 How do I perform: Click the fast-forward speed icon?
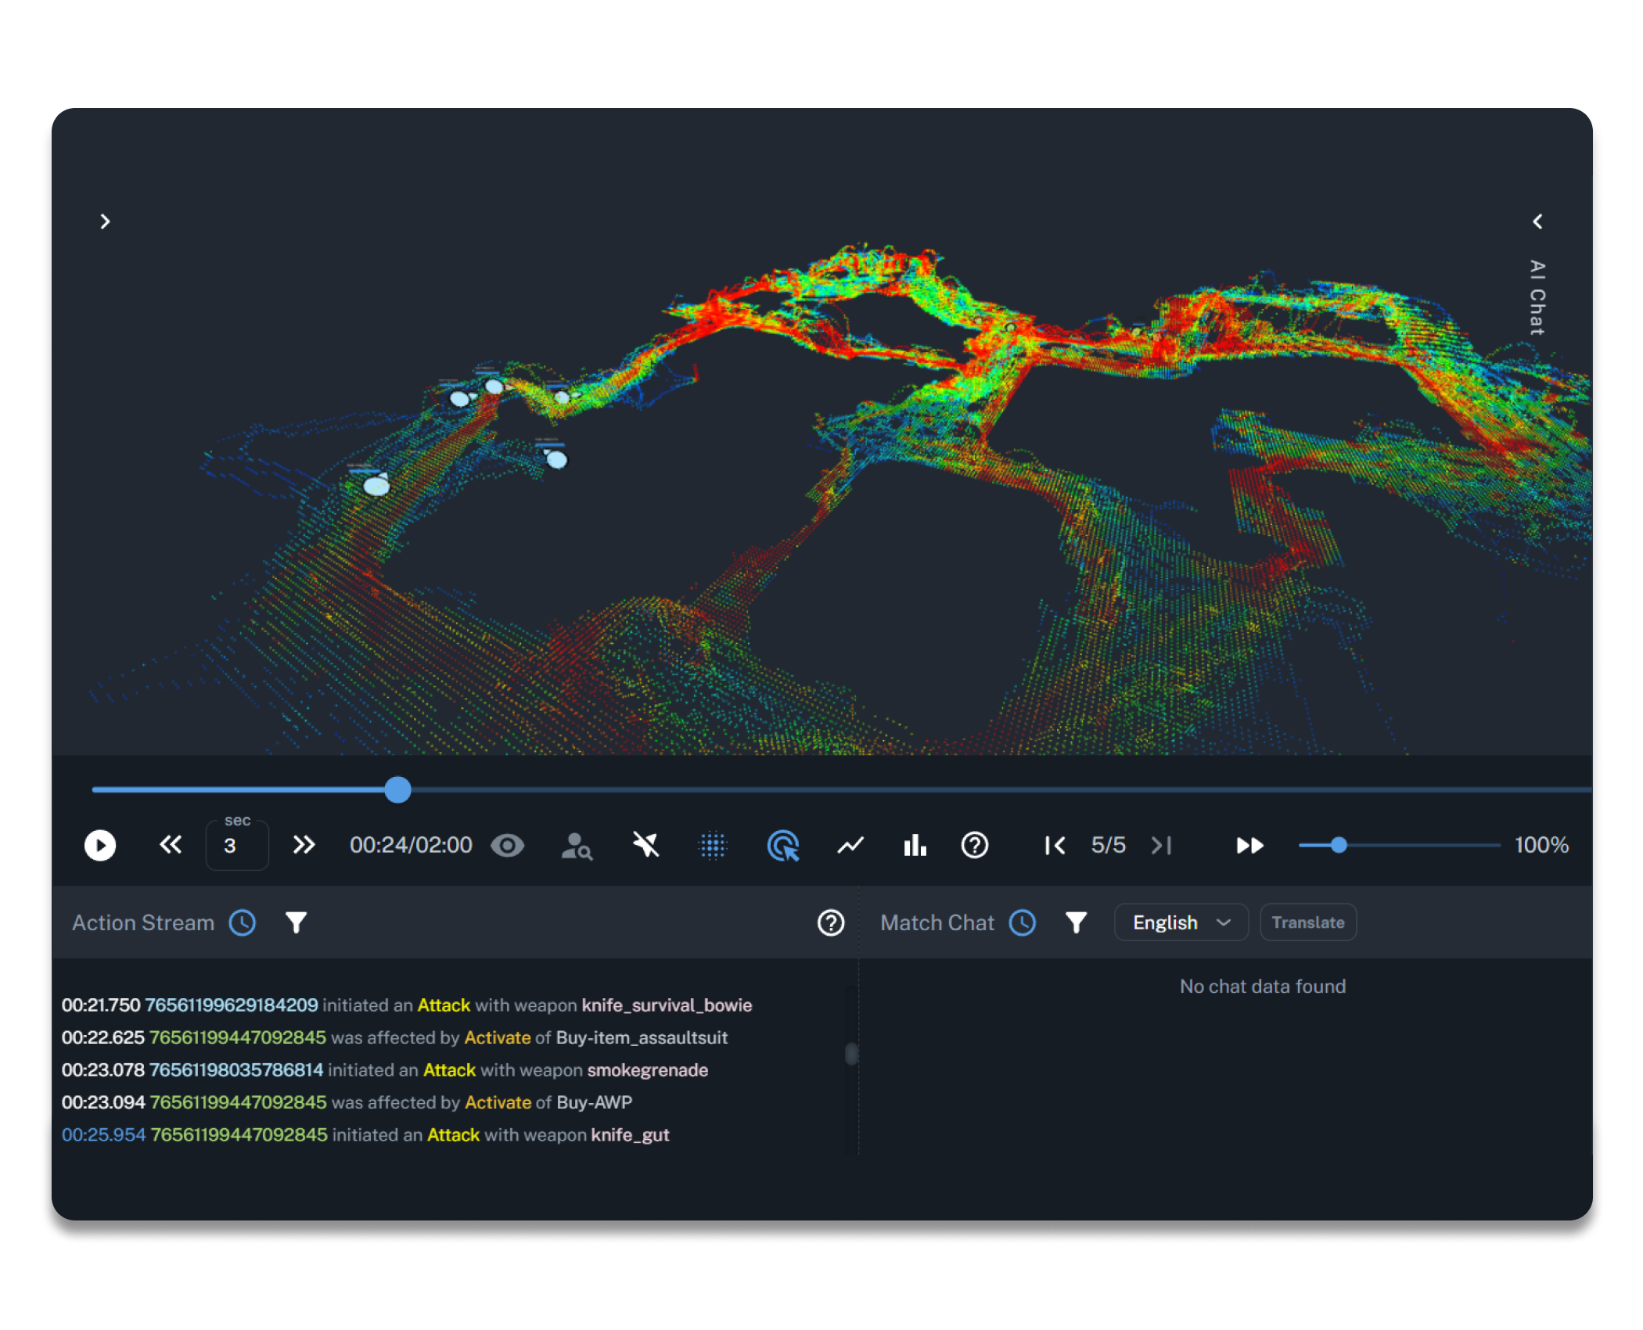click(1249, 845)
